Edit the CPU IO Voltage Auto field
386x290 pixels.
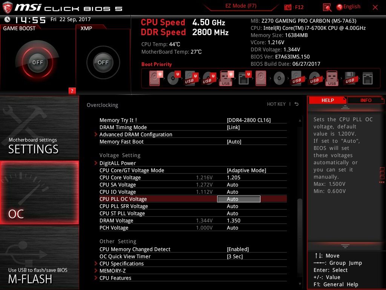[232, 191]
